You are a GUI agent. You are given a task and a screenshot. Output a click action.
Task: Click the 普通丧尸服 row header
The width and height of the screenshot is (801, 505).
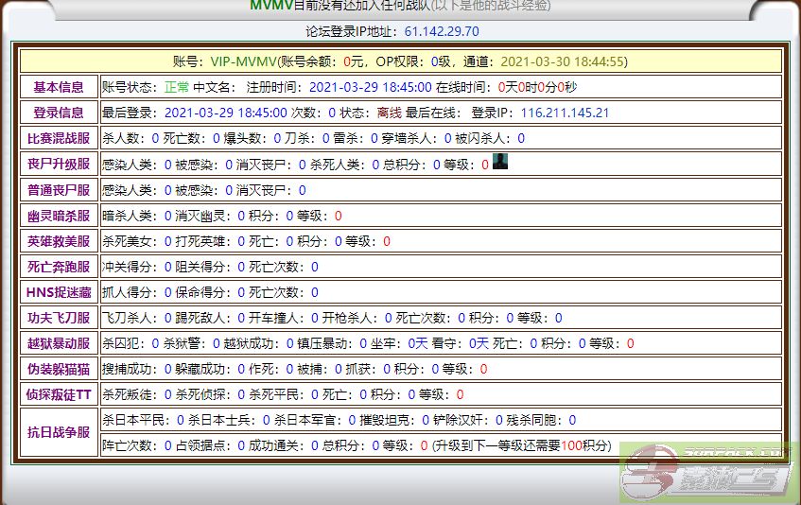click(59, 190)
